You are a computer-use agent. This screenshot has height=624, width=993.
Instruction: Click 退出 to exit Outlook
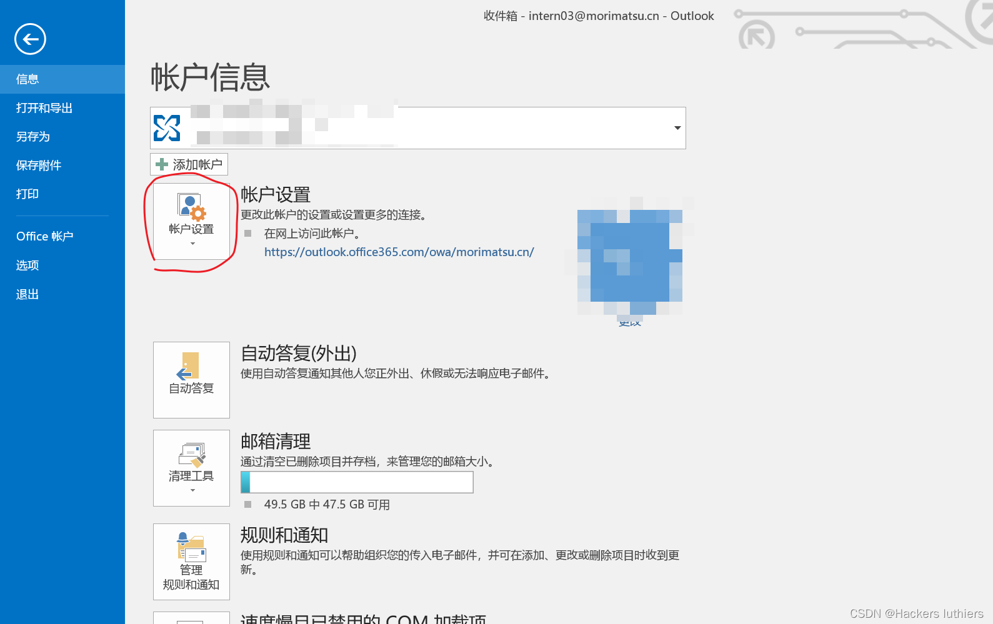[x=62, y=294]
